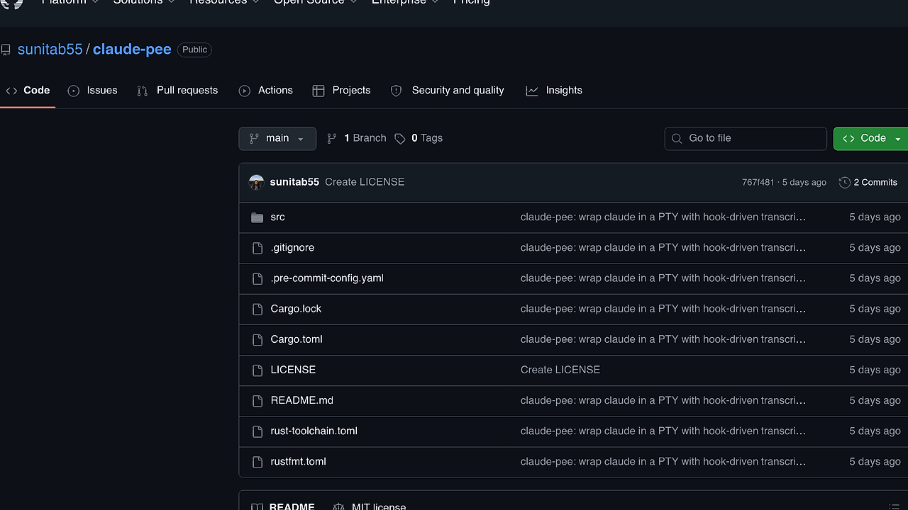The width and height of the screenshot is (908, 510).
Task: Click the Public visibility badge
Action: 194,50
